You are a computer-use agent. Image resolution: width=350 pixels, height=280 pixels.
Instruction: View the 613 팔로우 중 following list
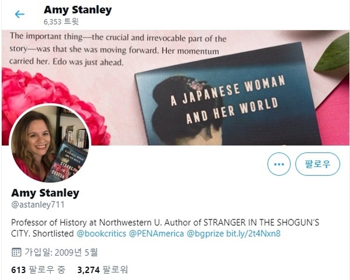(x=38, y=270)
